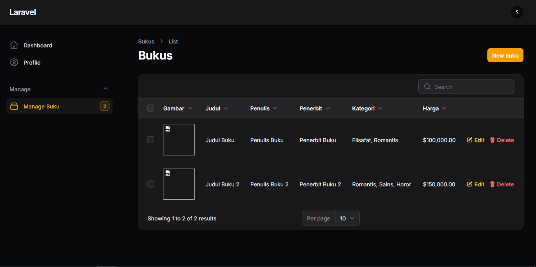Click the edit pencil icon for Judul Buku 2

click(470, 184)
